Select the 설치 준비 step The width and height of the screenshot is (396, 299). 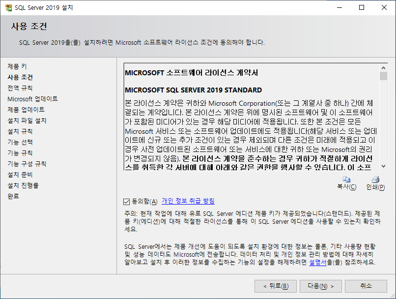point(20,175)
